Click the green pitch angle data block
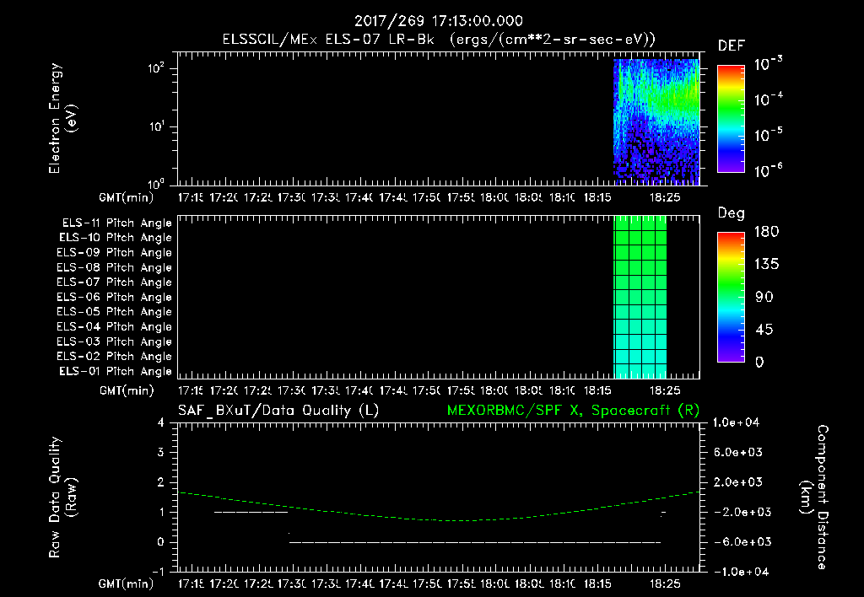The height and width of the screenshot is (597, 864). [x=640, y=297]
